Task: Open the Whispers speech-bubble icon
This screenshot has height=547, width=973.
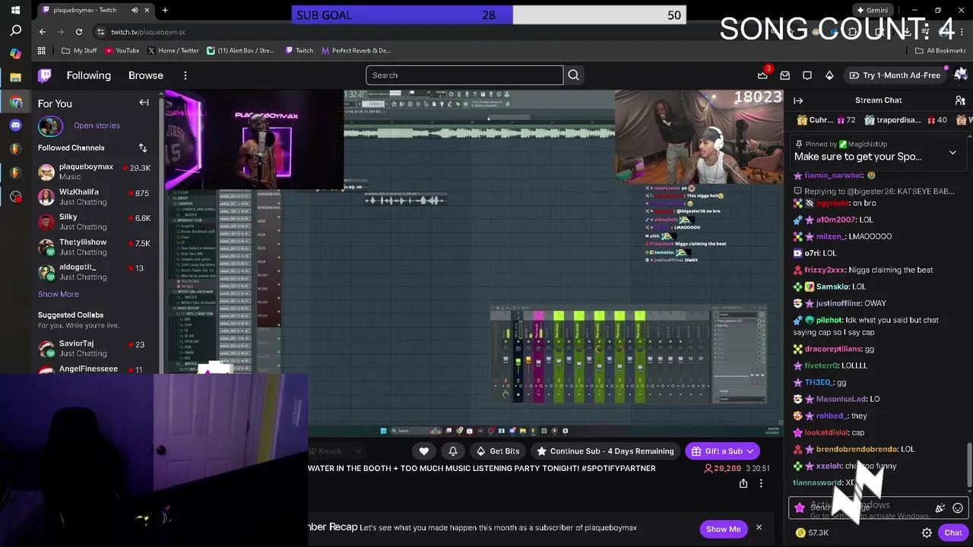Action: [x=807, y=75]
